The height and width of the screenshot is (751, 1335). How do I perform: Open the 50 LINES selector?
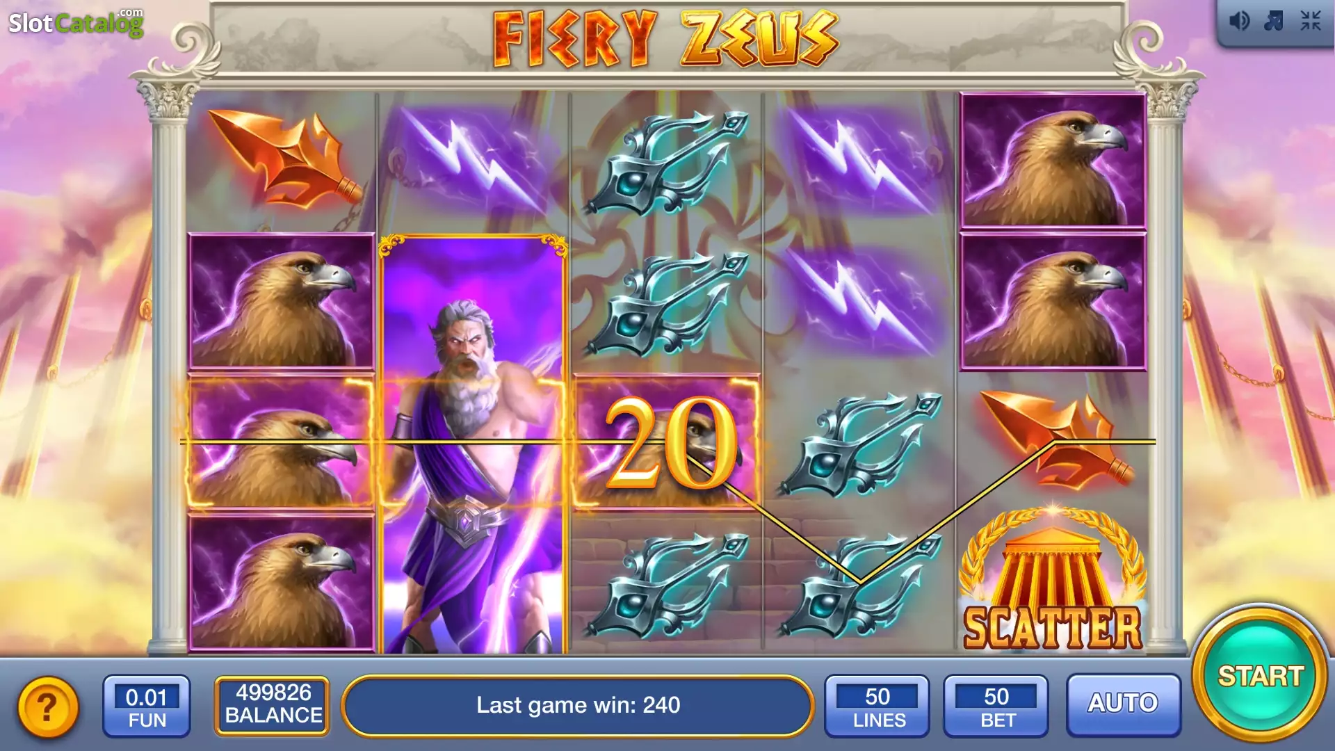pyautogui.click(x=877, y=705)
